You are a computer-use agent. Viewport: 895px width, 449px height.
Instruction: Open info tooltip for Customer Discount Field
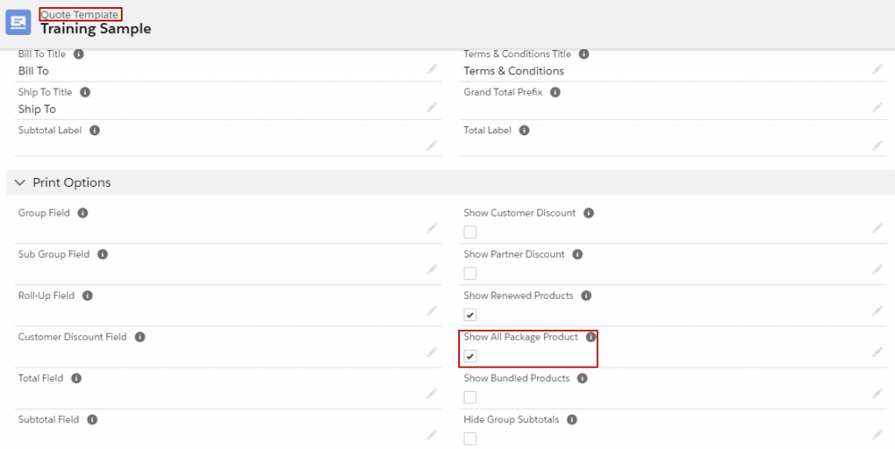click(140, 337)
